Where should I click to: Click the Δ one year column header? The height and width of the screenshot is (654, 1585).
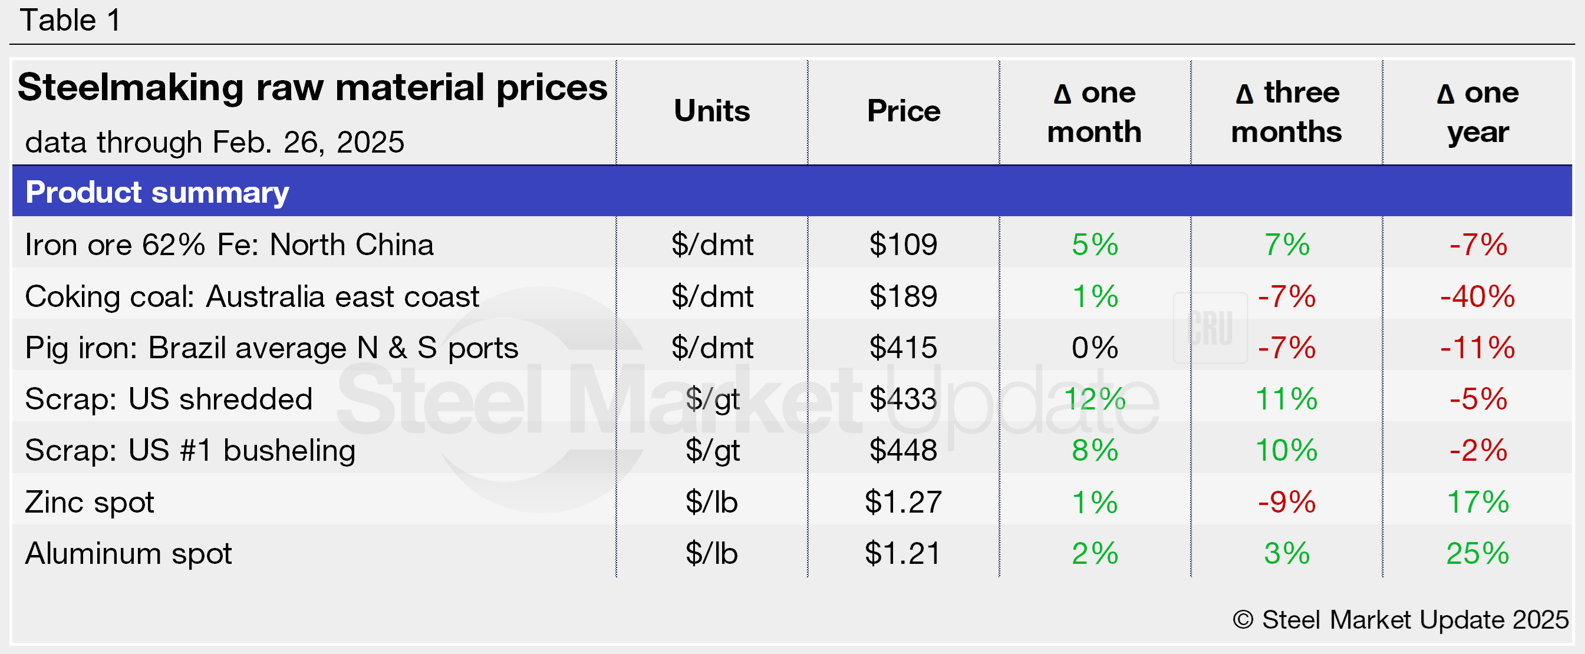pyautogui.click(x=1477, y=113)
